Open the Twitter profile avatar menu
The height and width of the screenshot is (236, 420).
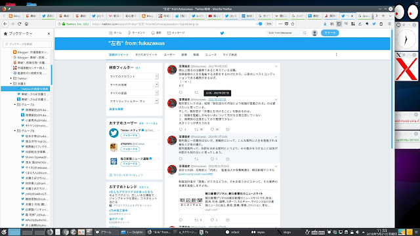(x=314, y=33)
